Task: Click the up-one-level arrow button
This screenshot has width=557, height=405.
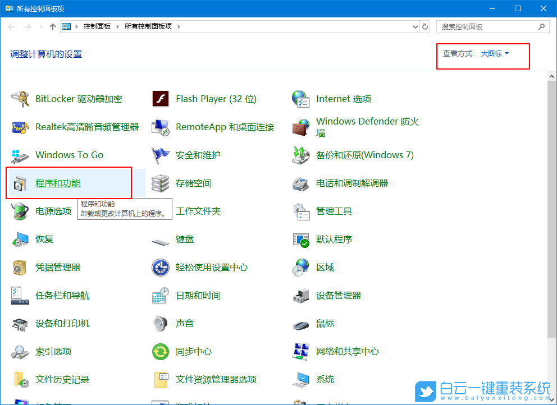Action: click(x=52, y=26)
